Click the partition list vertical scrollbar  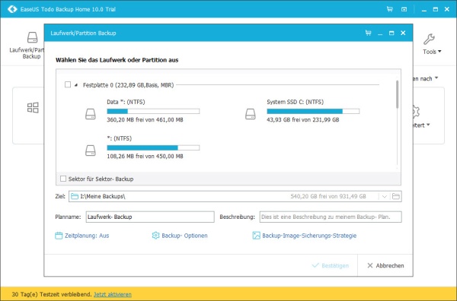[x=397, y=94]
